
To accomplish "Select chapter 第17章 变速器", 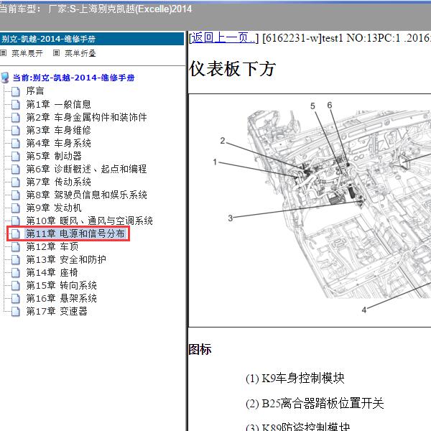I will point(57,312).
